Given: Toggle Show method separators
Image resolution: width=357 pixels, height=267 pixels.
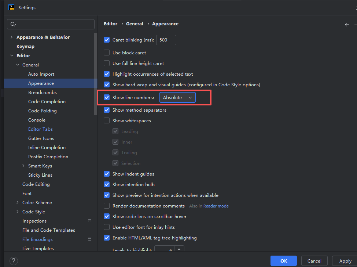Looking at the screenshot, I should (x=107, y=110).
